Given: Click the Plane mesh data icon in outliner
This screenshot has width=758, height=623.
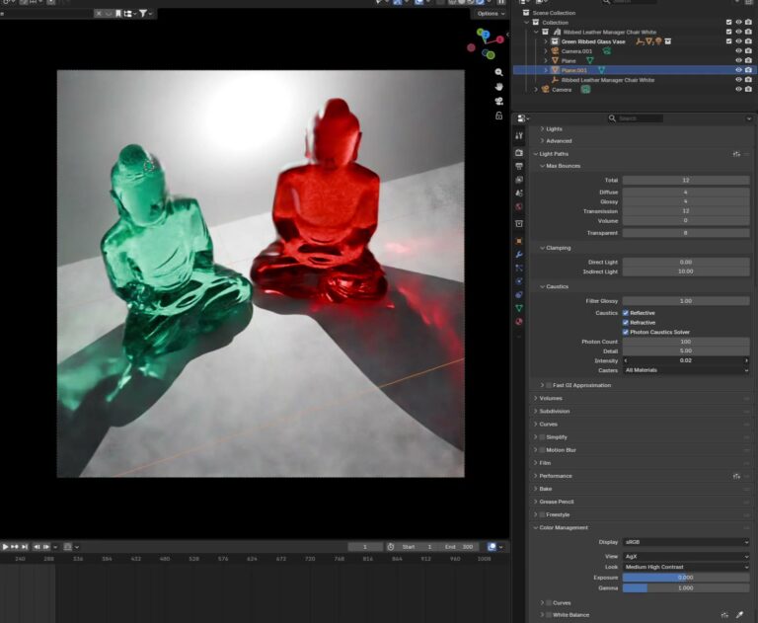Looking at the screenshot, I should (590, 60).
